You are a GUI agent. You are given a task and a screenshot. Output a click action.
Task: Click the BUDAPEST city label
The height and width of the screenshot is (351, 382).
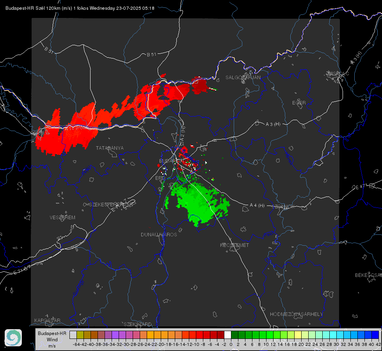pyautogui.click(x=171, y=161)
